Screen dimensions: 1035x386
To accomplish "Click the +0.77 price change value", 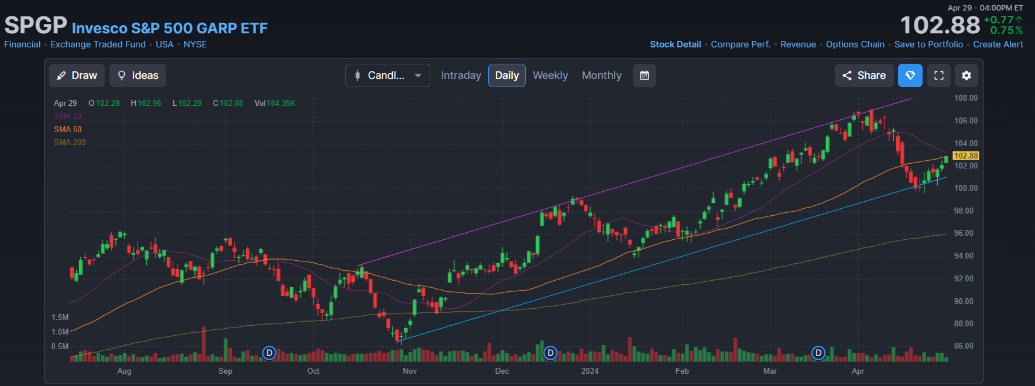I will tap(1003, 20).
